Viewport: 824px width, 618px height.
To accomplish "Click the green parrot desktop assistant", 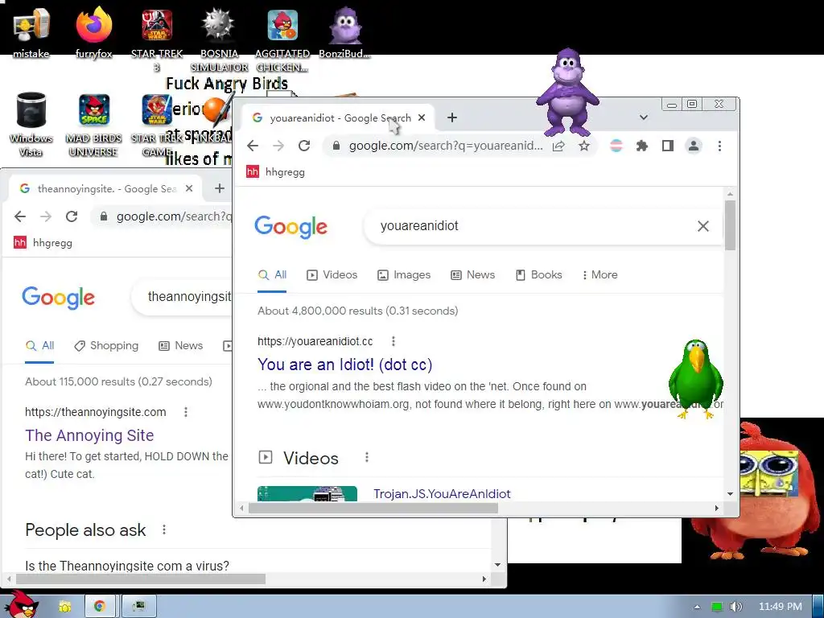I will click(x=695, y=379).
